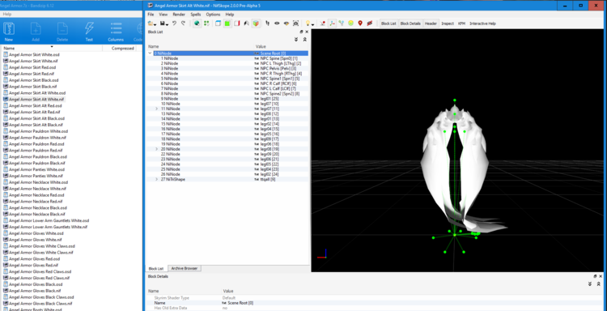Expand the 27 NiTriShape tree row

pyautogui.click(x=157, y=179)
